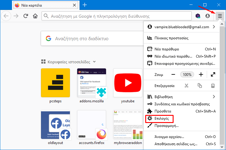This screenshot has width=226, height=150.
Task: Choose Άνοιγμα αρχείου... menu item
Action: tap(181, 137)
